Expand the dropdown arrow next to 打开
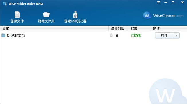The width and height of the screenshot is (187, 108). click(176, 35)
